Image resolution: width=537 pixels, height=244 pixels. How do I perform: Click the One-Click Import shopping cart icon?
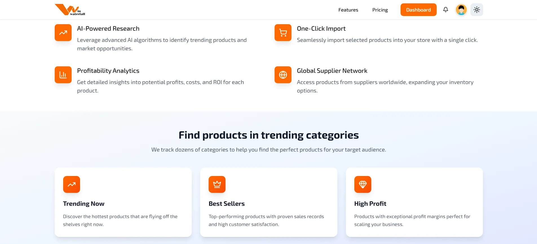coord(282,33)
